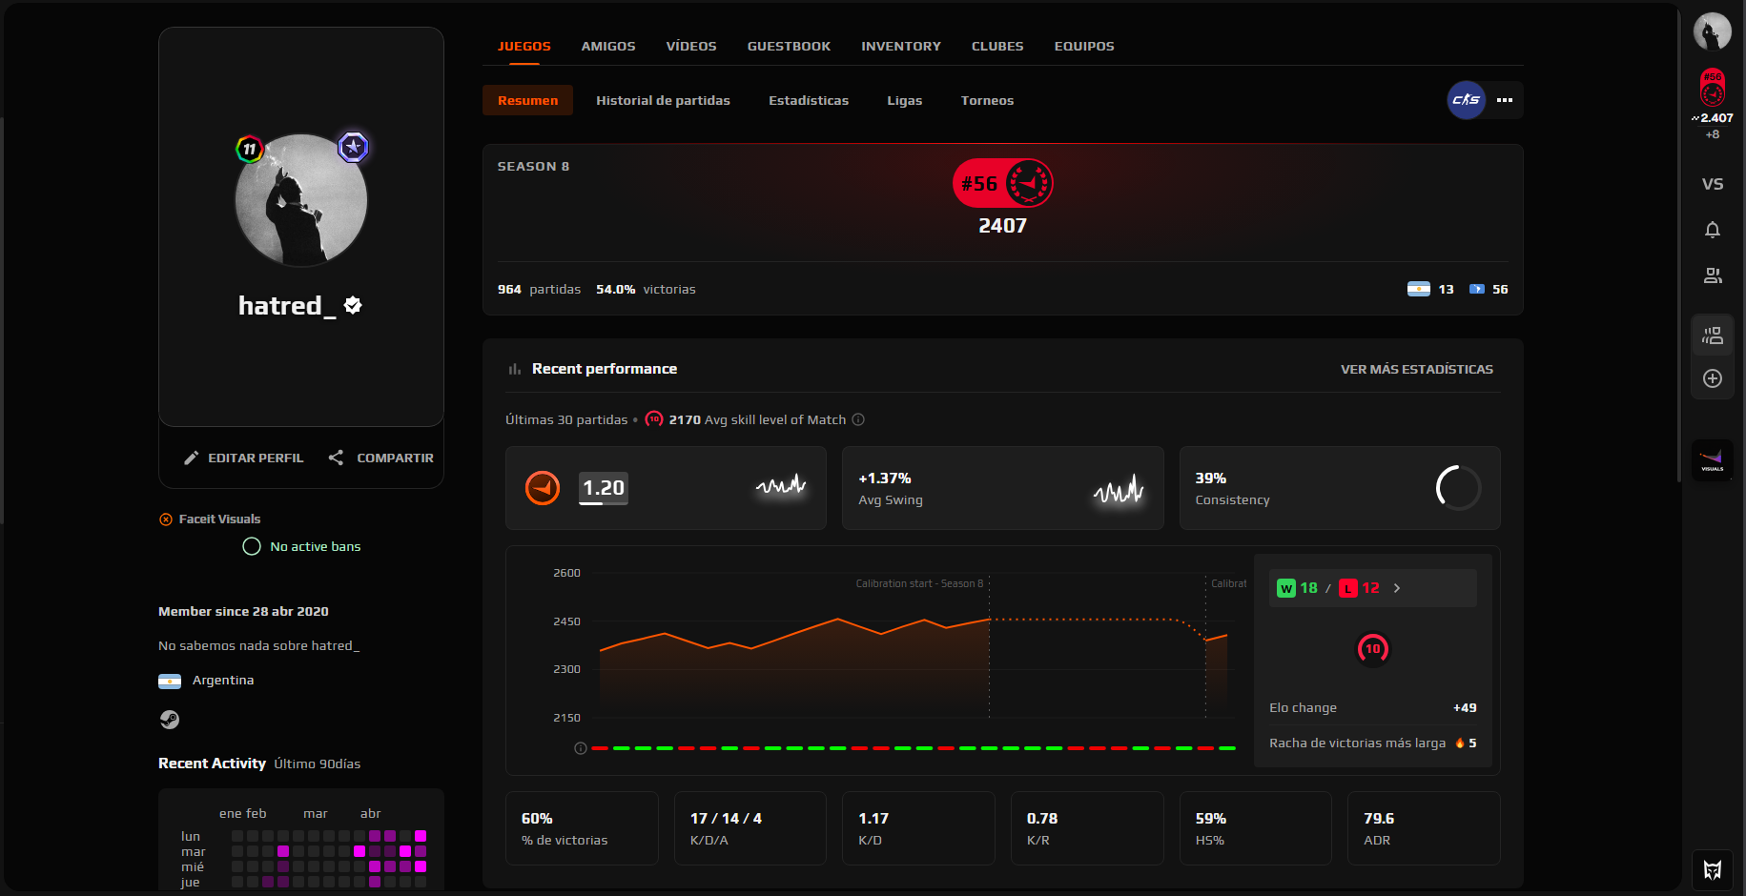Image resolution: width=1746 pixels, height=896 pixels.
Task: Click the 59% HS% stat card
Action: pos(1256,828)
